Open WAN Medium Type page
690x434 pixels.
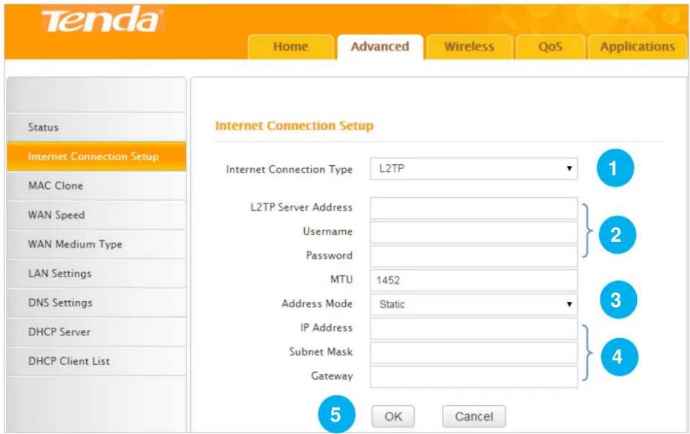95,244
